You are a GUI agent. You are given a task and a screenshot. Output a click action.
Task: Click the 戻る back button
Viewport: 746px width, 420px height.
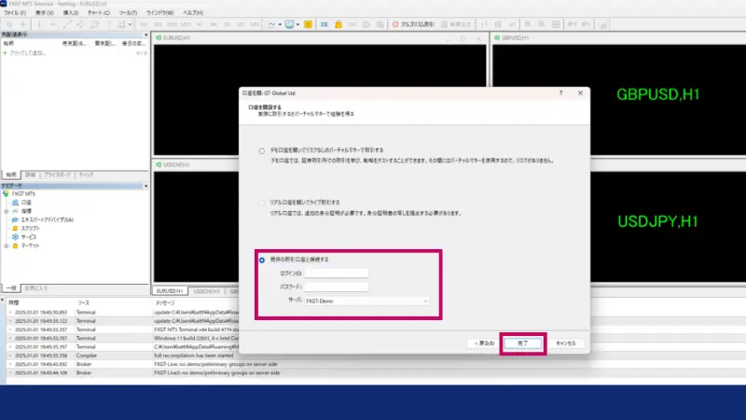click(483, 343)
